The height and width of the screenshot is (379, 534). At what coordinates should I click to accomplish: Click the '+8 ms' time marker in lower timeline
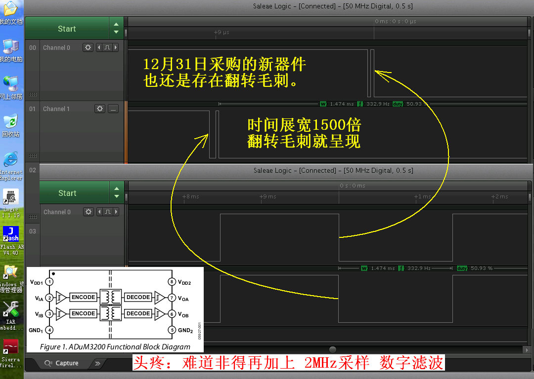(x=190, y=196)
